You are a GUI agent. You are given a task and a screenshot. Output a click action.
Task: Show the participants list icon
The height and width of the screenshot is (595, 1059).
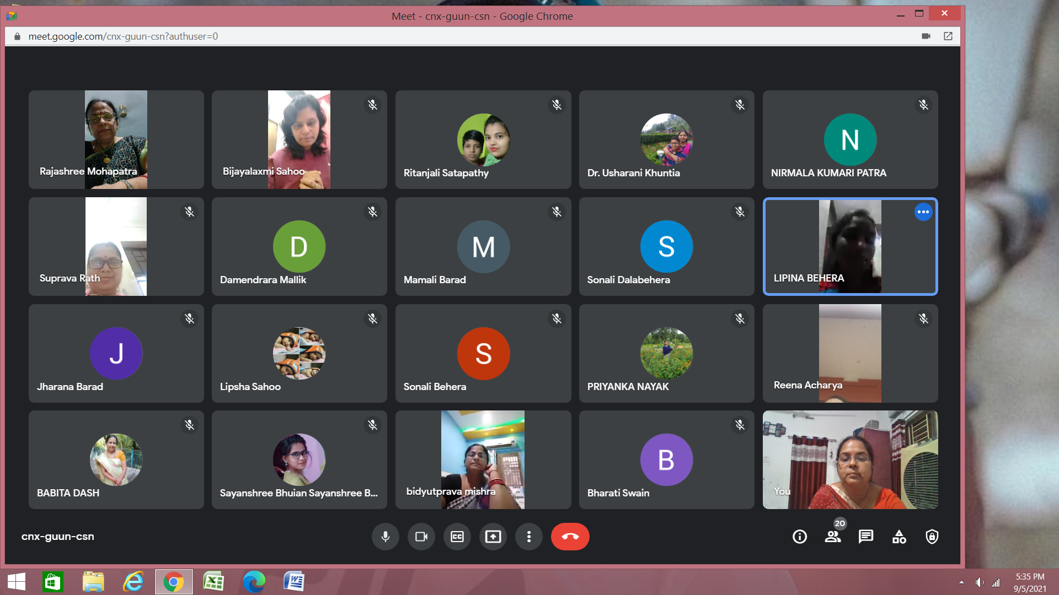833,537
